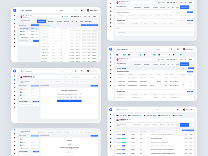Open the notification bell in the security code panel
The width and height of the screenshot is (208, 156).
(82, 71)
